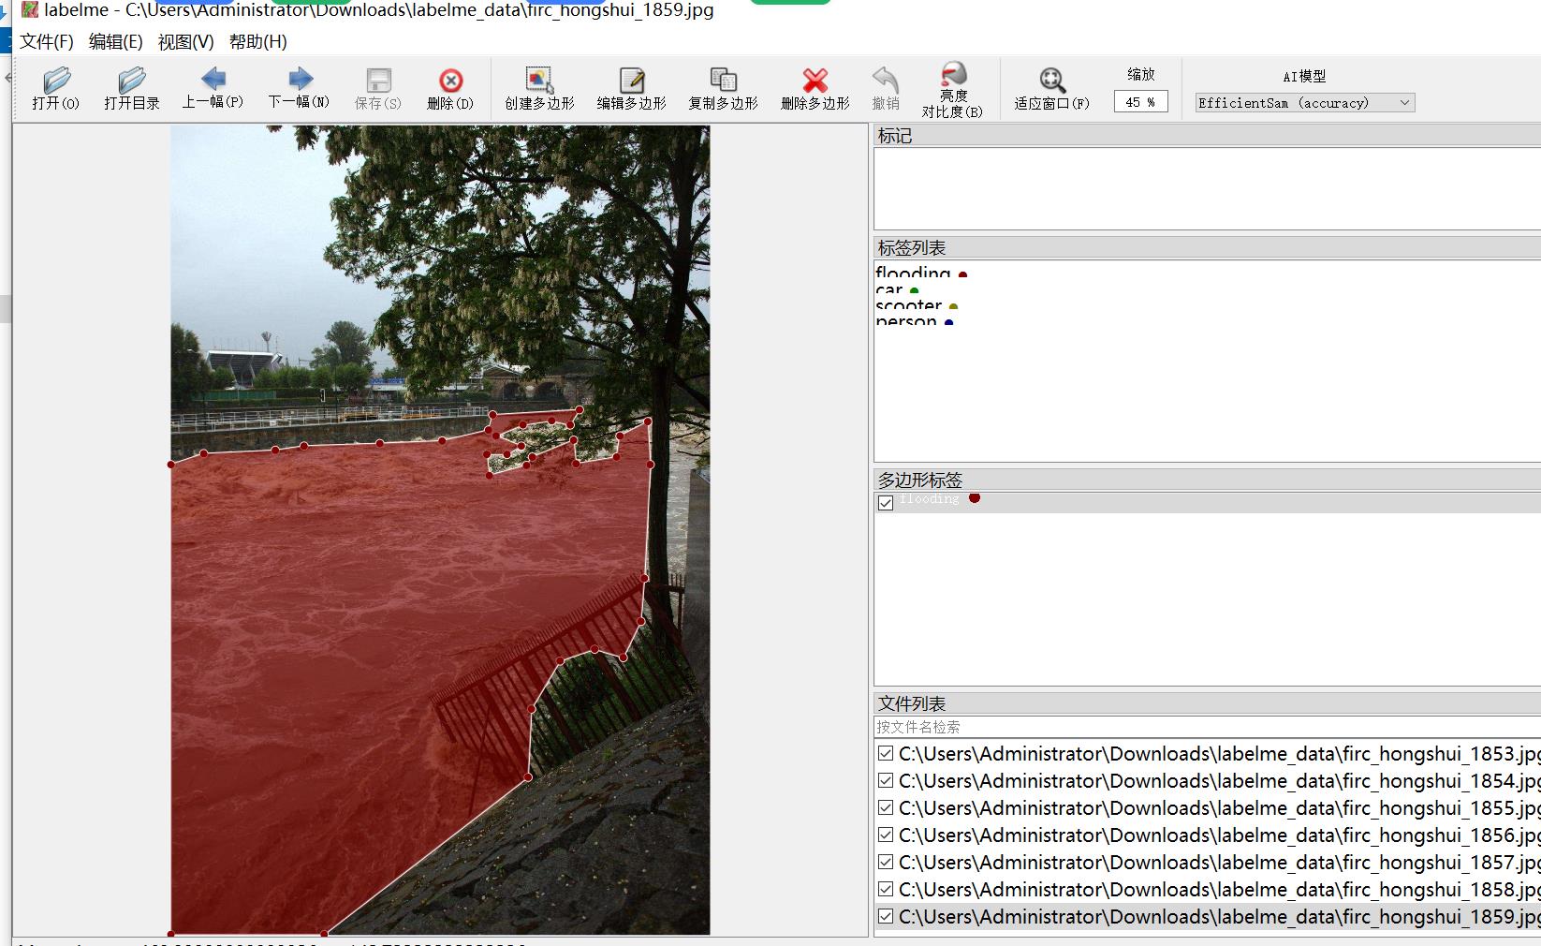Open the Help (帮助) menu
Viewport: 1541px width, 946px height.
click(257, 42)
